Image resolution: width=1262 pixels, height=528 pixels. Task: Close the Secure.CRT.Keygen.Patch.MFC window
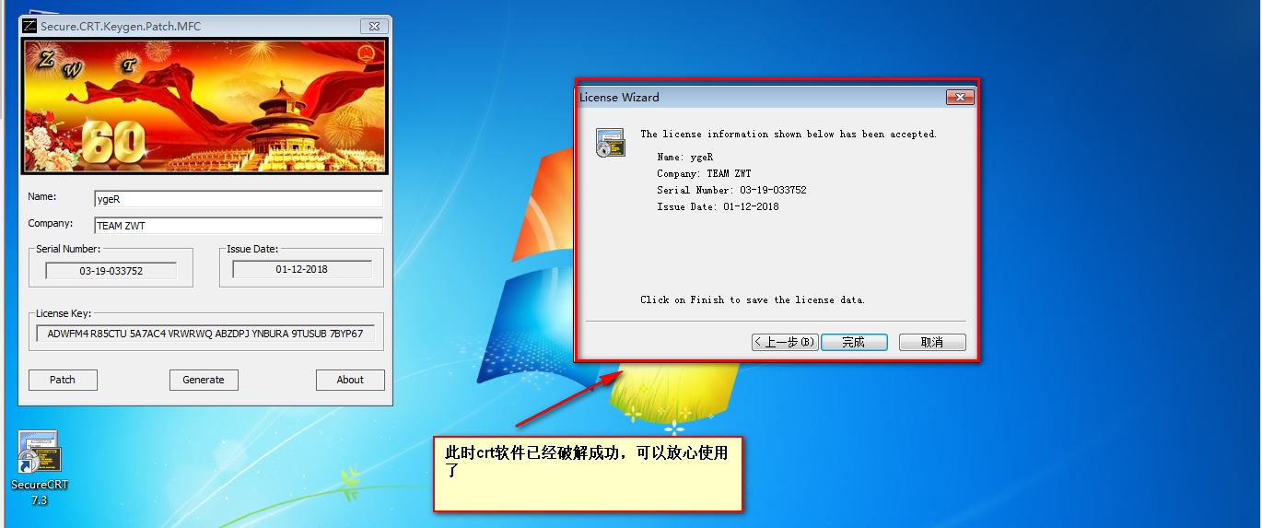pyautogui.click(x=372, y=27)
